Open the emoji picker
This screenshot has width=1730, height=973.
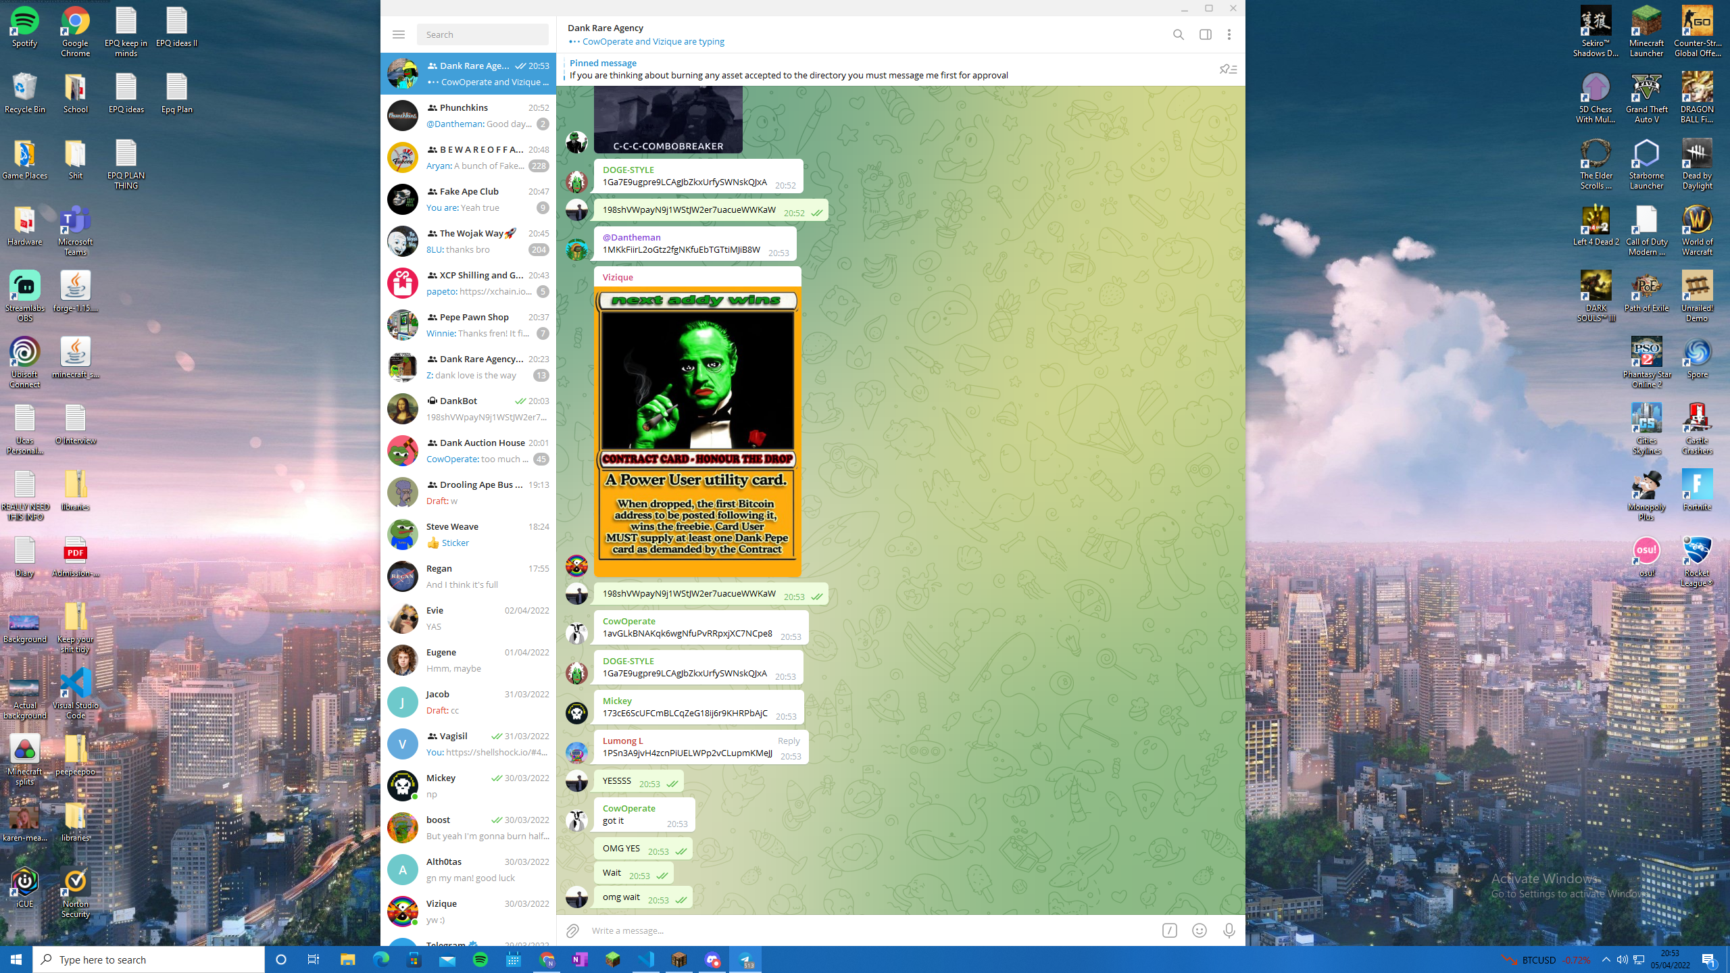coord(1200,931)
